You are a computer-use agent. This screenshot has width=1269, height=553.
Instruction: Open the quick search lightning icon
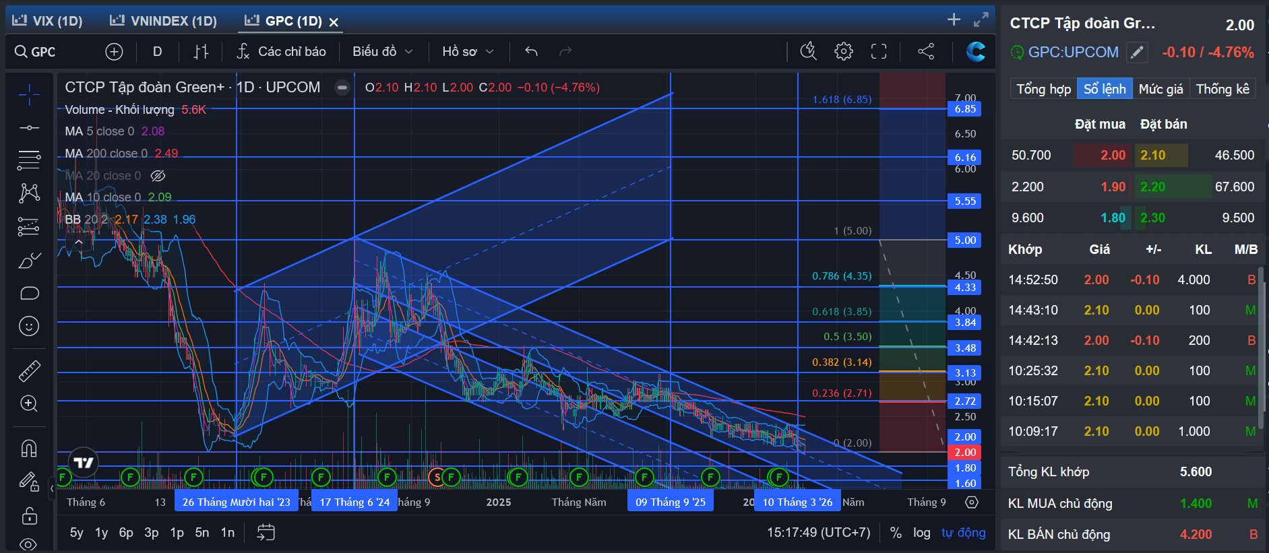coord(808,51)
